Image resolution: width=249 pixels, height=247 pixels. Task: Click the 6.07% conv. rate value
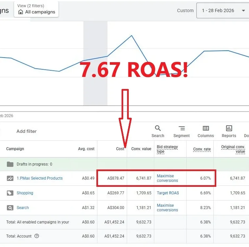click(205, 178)
